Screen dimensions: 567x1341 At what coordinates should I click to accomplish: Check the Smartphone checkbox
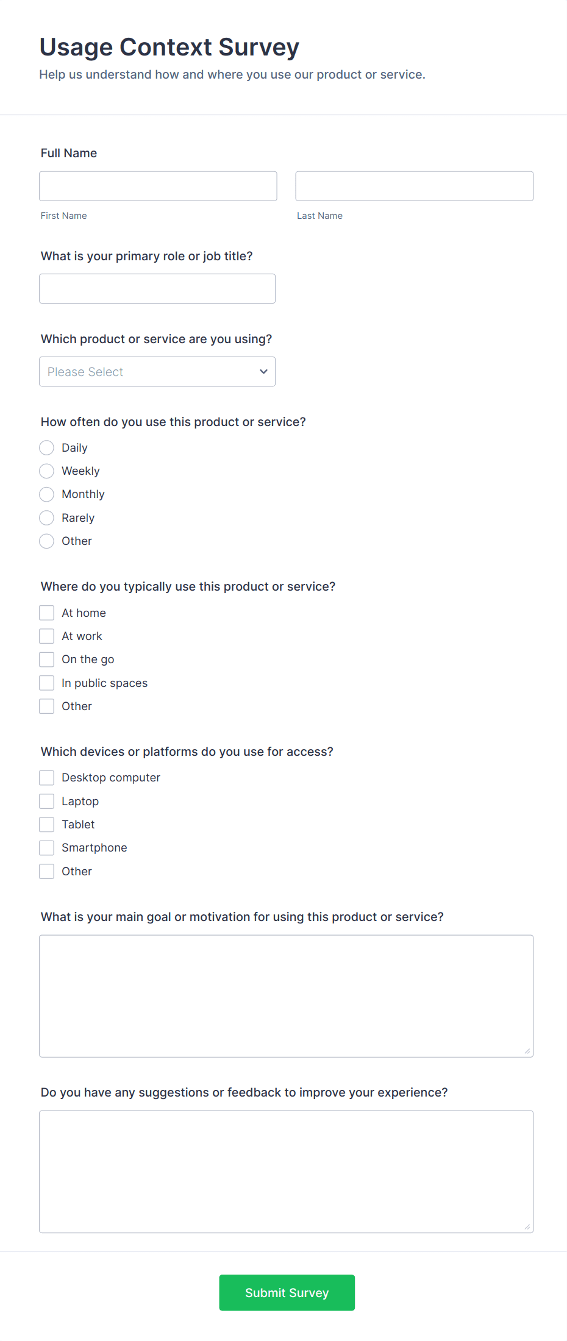[47, 848]
